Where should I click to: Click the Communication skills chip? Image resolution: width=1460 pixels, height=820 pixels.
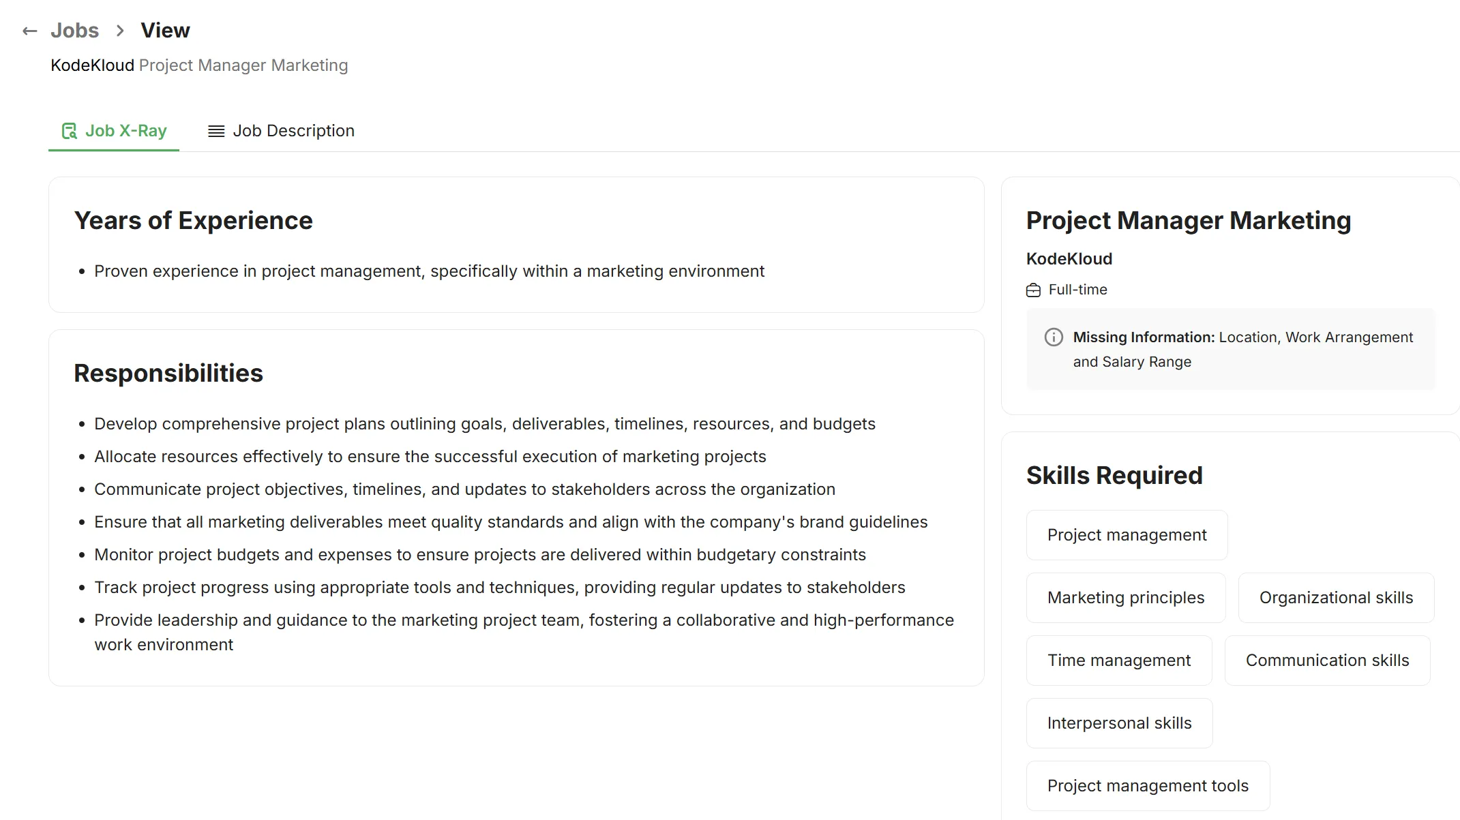pos(1328,660)
